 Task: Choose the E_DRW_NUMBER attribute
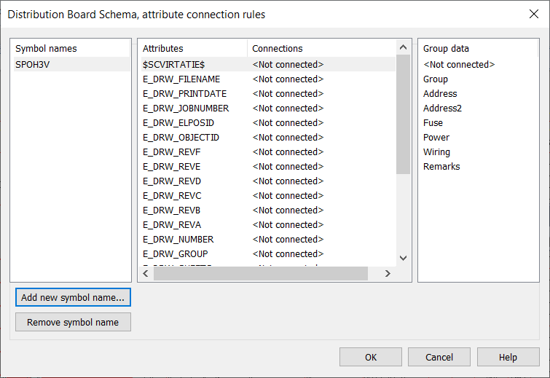[178, 240]
